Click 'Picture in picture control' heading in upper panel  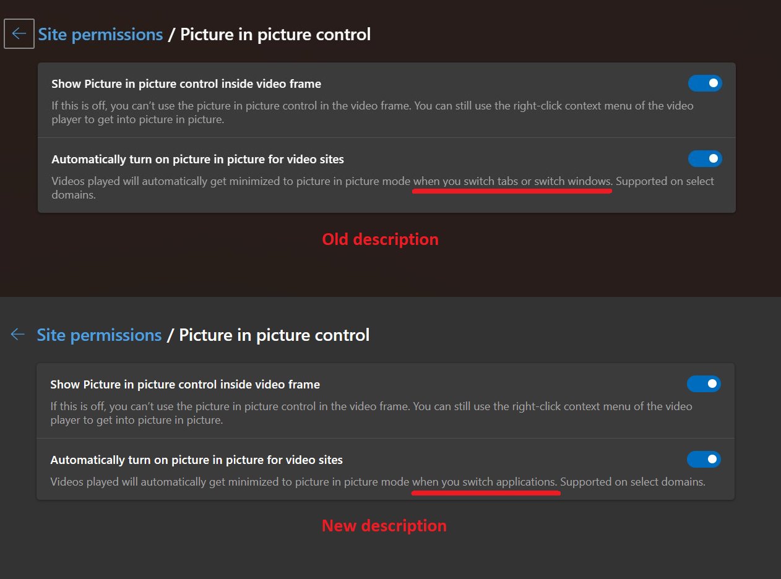pyautogui.click(x=275, y=34)
